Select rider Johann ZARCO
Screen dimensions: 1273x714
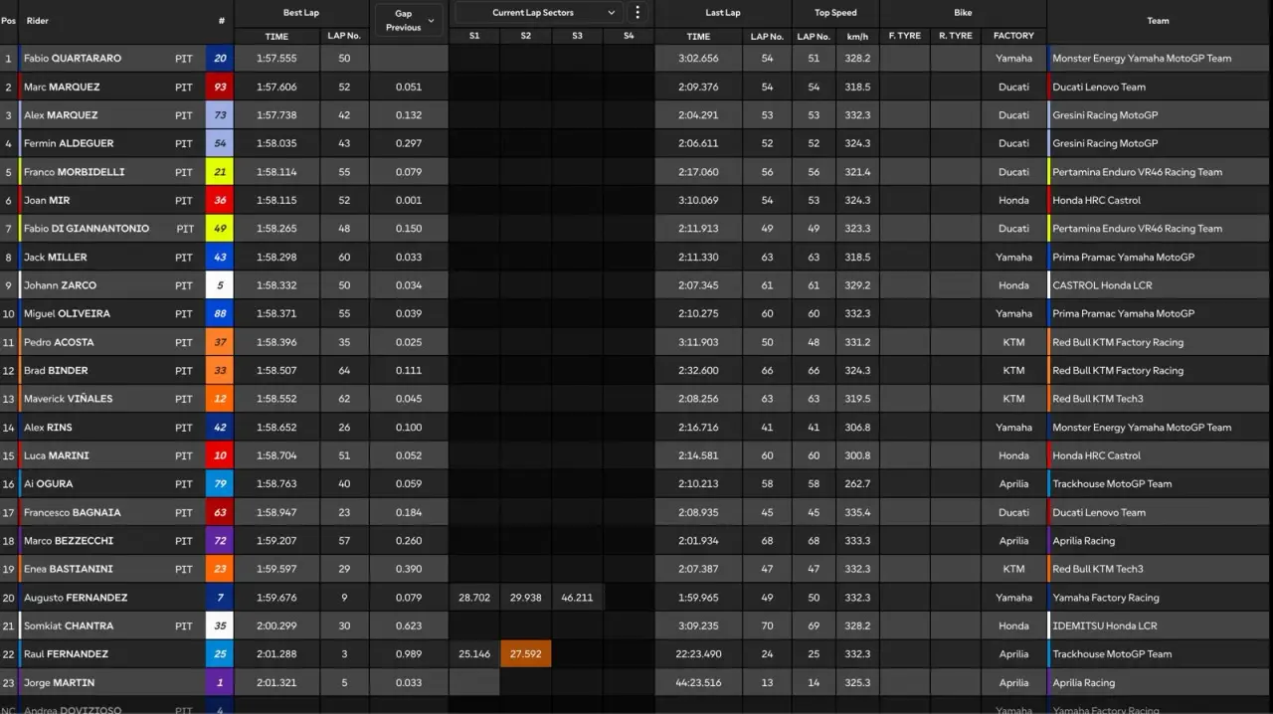61,285
